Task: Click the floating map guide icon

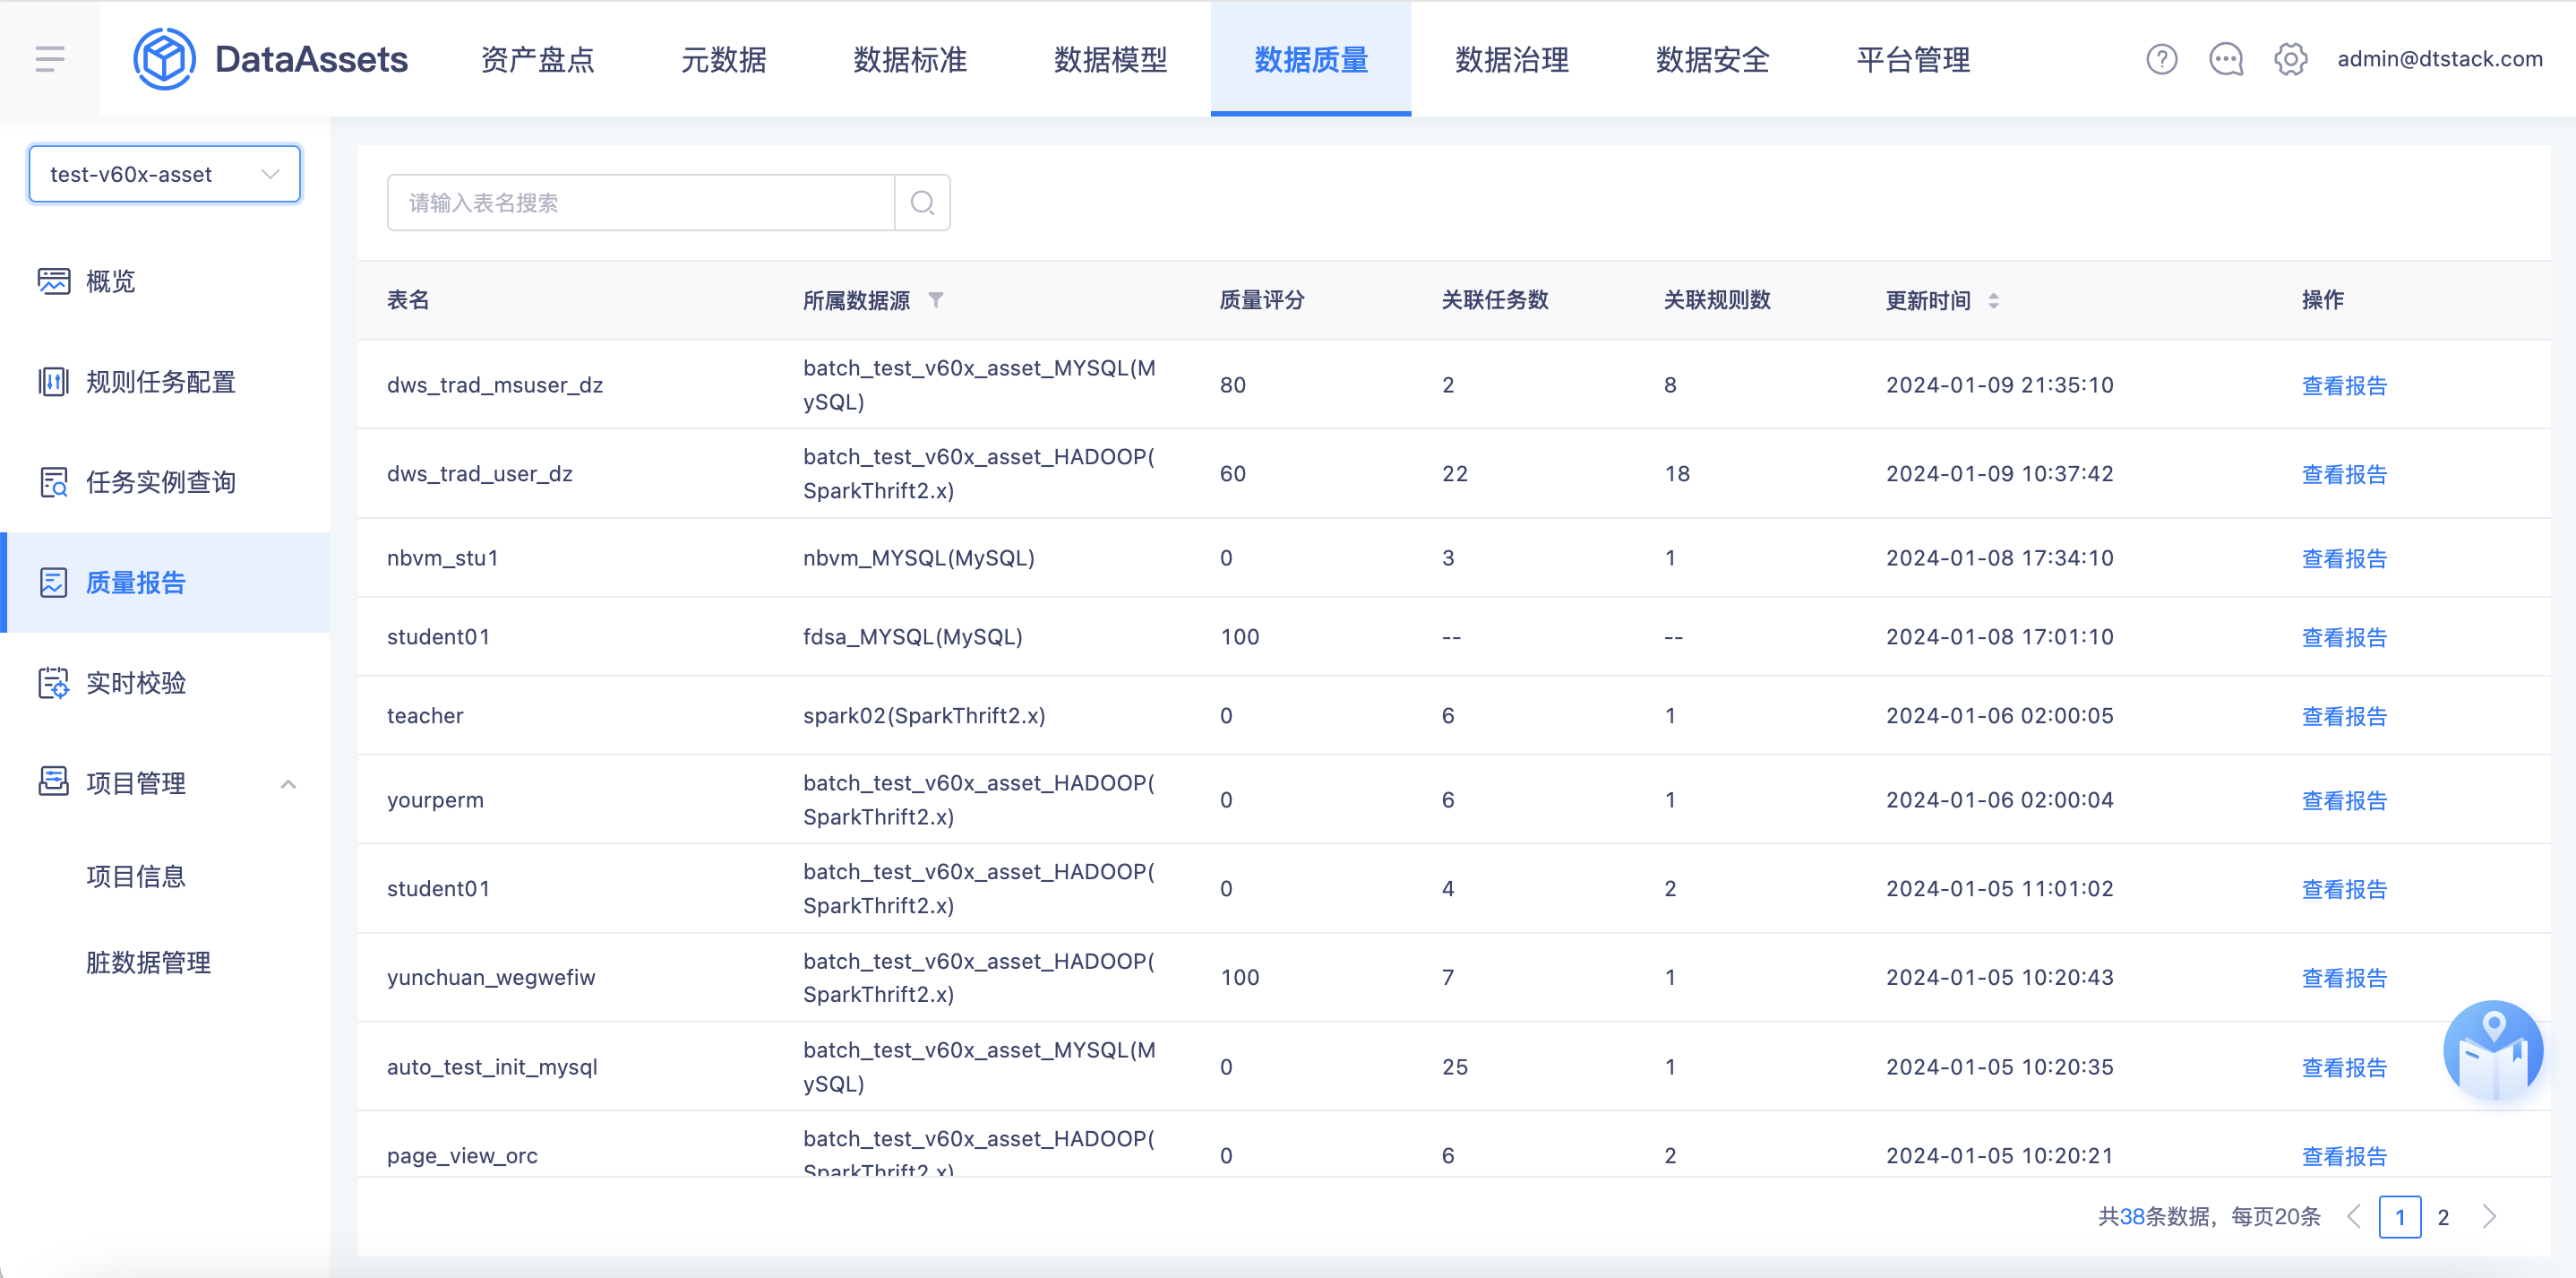Action: click(2492, 1051)
